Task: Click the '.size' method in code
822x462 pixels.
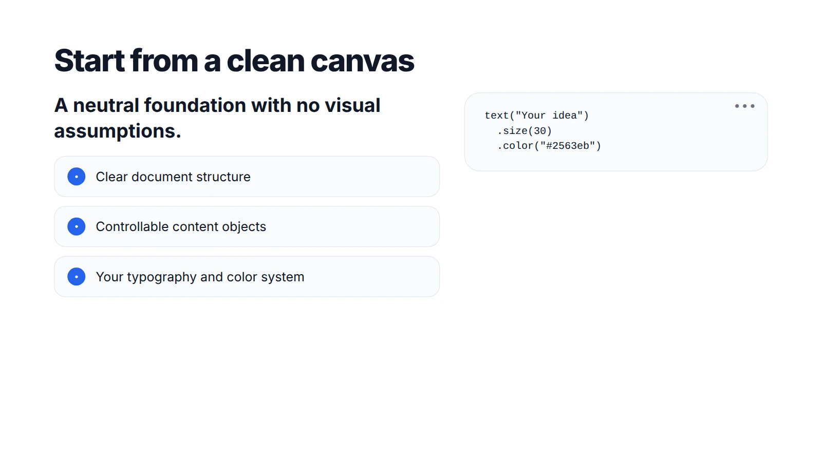Action: coord(512,131)
